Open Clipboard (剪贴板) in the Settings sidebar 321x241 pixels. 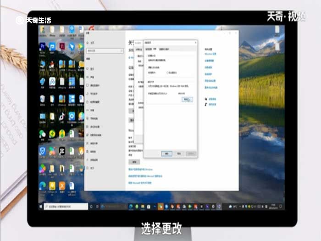(91, 151)
